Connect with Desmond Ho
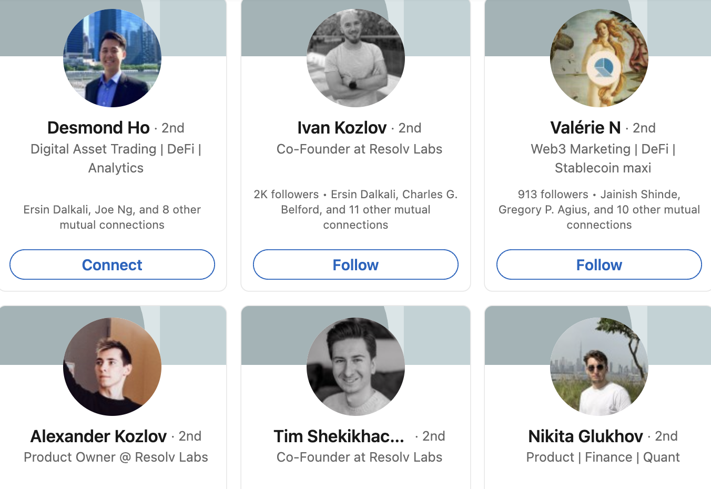711x489 pixels. point(112,264)
